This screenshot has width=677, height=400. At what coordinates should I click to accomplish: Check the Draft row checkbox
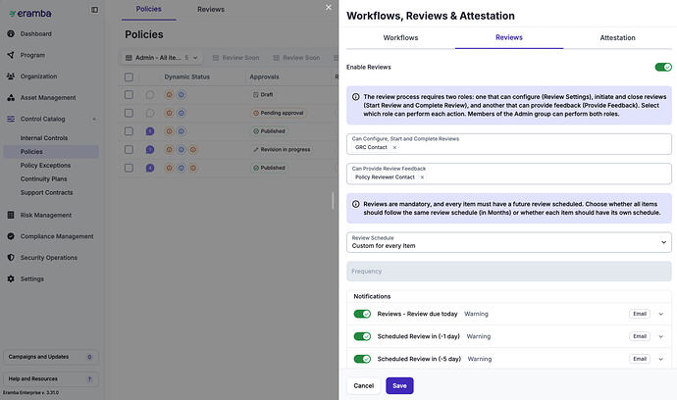pyautogui.click(x=129, y=94)
